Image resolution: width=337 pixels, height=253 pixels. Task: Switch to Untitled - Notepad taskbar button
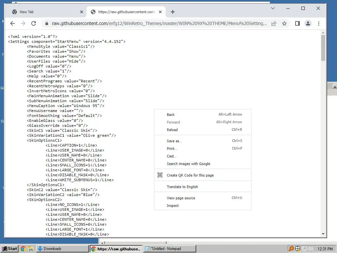170,249
